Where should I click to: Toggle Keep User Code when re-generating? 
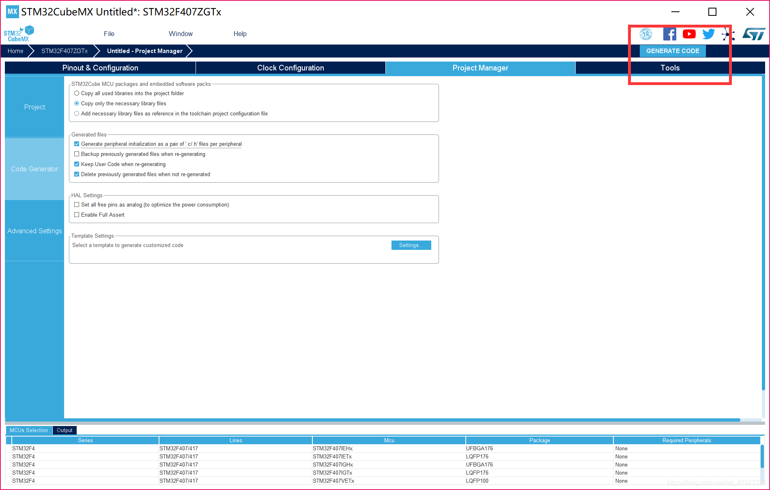point(77,164)
